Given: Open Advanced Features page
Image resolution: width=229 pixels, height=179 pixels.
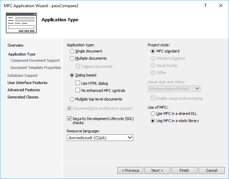Looking at the screenshot, I should tap(24, 90).
